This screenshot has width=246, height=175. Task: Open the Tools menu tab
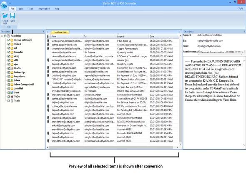(x=31, y=9)
